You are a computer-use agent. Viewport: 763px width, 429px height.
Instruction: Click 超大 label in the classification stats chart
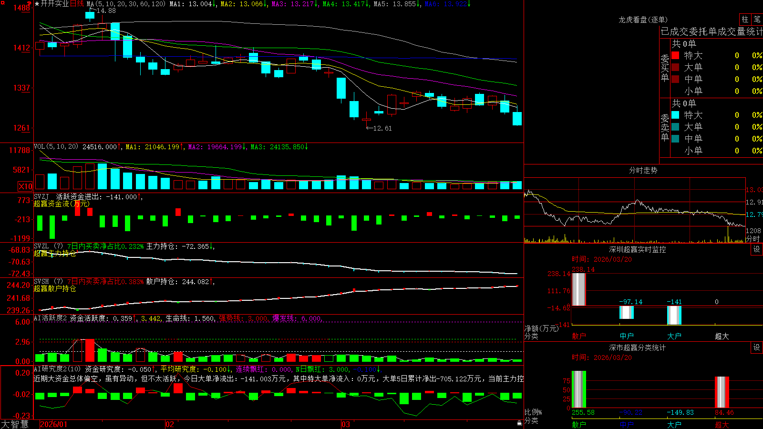coord(722,424)
